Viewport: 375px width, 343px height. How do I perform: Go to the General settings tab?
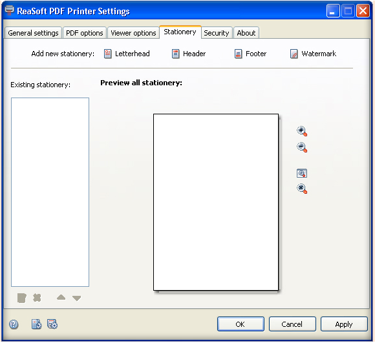coord(33,33)
